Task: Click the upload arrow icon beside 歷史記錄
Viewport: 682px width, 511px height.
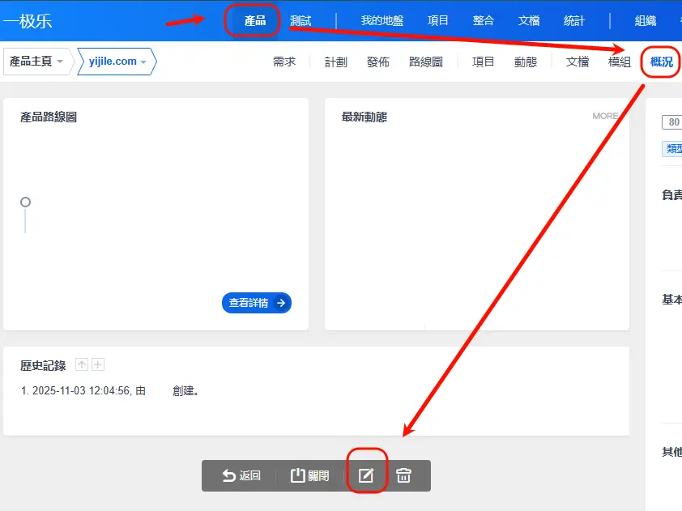Action: coord(81,364)
